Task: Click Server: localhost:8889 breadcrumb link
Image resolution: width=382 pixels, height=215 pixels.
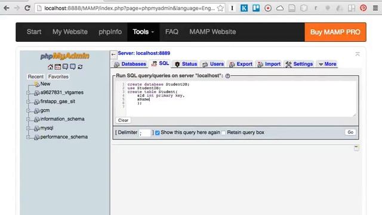Action: (144, 53)
